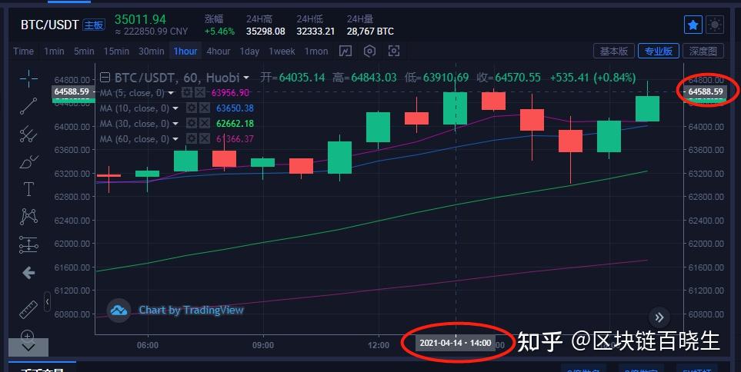Viewport: 741px width, 372px height.
Task: Jump to latest bar double-arrow button
Action: [x=659, y=317]
